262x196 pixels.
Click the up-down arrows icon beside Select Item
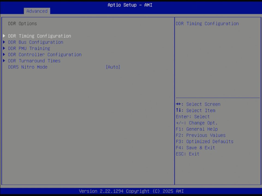point(179,110)
